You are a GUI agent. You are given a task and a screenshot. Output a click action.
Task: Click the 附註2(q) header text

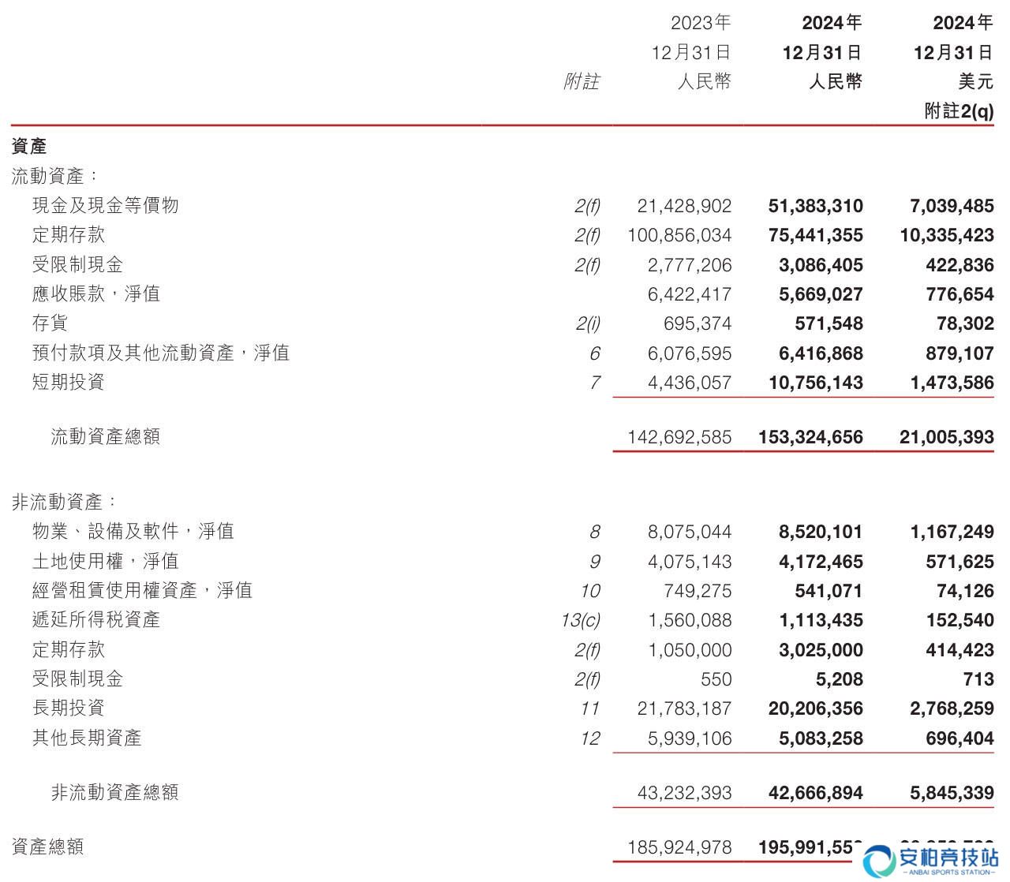(959, 112)
